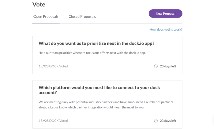Open the dock.io app prioritization proposal title
This screenshot has height=129, width=214.
pyautogui.click(x=96, y=43)
